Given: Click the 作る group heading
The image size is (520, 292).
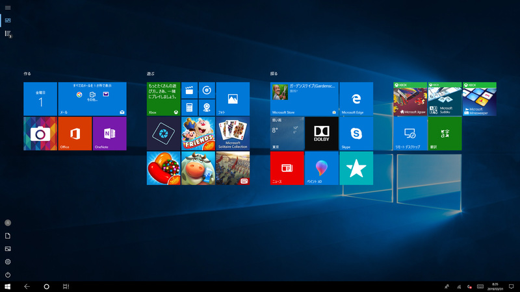Looking at the screenshot, I should [x=27, y=74].
